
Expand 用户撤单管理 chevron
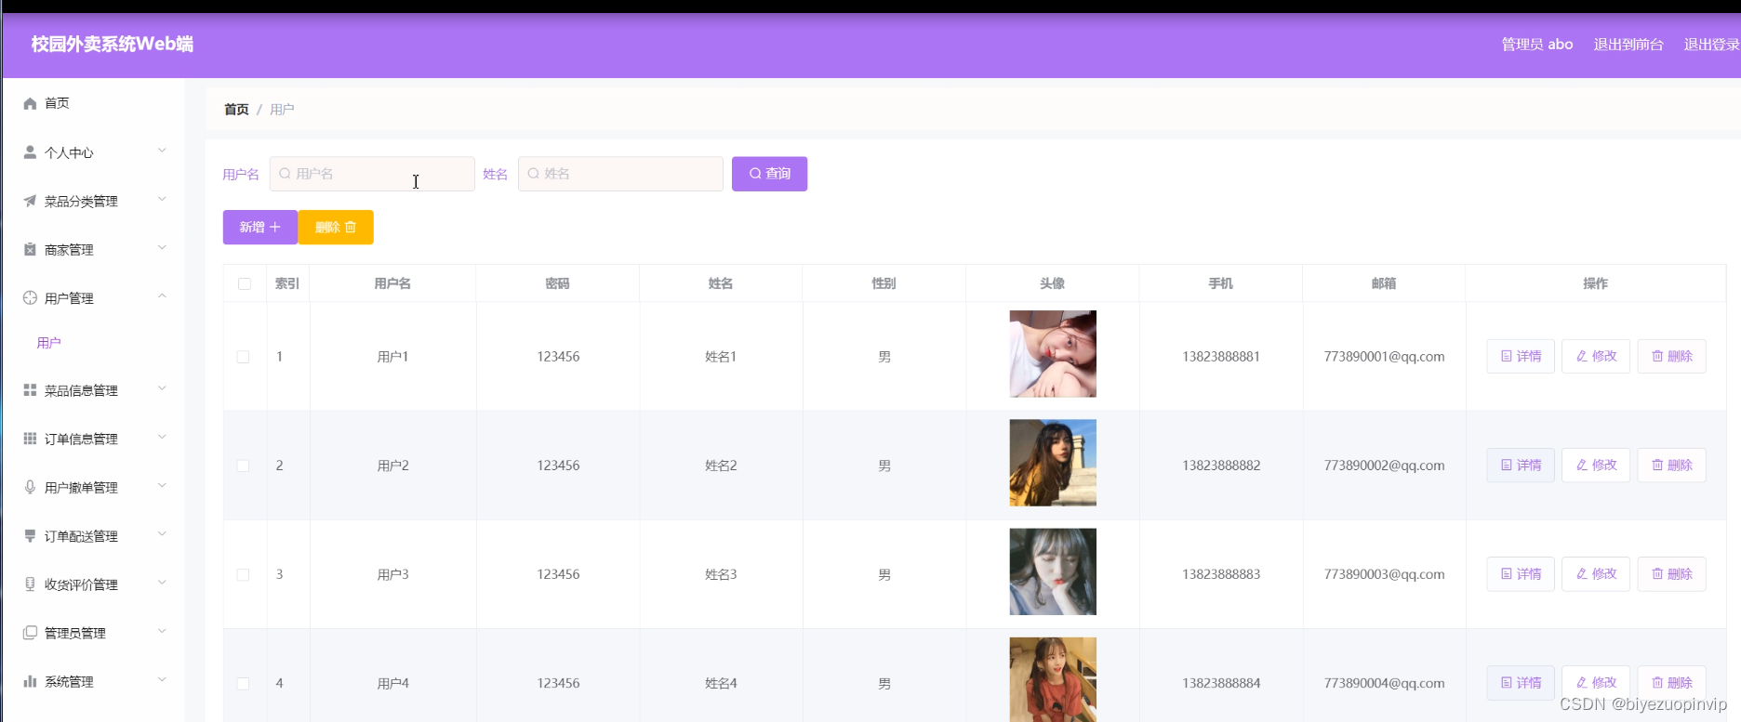(162, 485)
